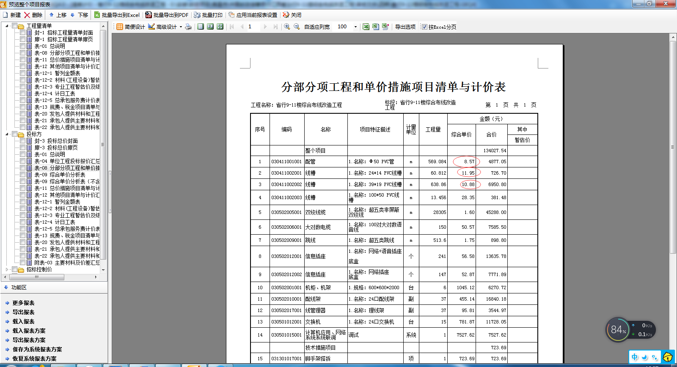Viewport: 677px width, 367px height.
Task: Click 批量导出到PDF batch export button
Action: coord(167,15)
